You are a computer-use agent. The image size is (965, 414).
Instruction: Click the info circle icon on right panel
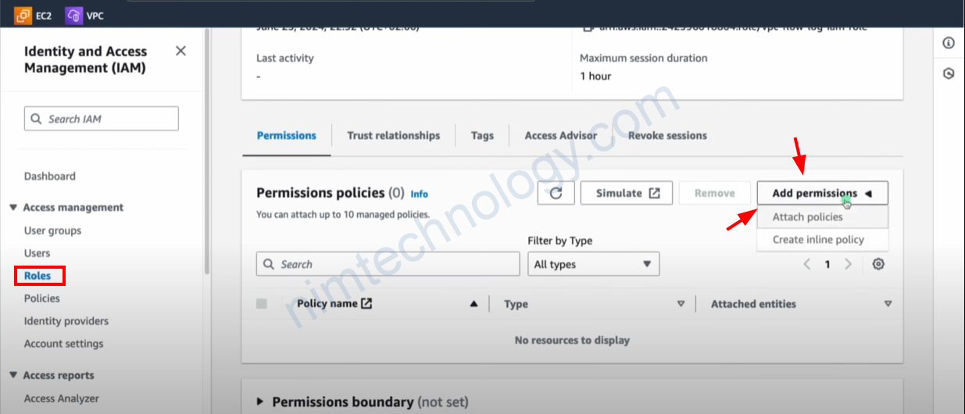tap(949, 44)
